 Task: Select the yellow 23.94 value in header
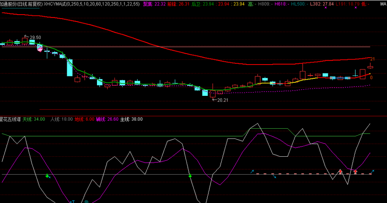click(x=239, y=4)
